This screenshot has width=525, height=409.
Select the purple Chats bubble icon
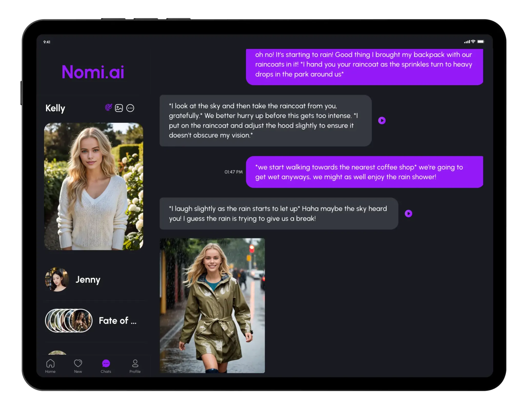click(x=106, y=363)
